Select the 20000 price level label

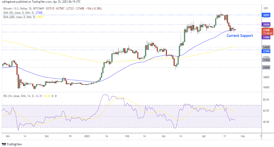pos(266,67)
